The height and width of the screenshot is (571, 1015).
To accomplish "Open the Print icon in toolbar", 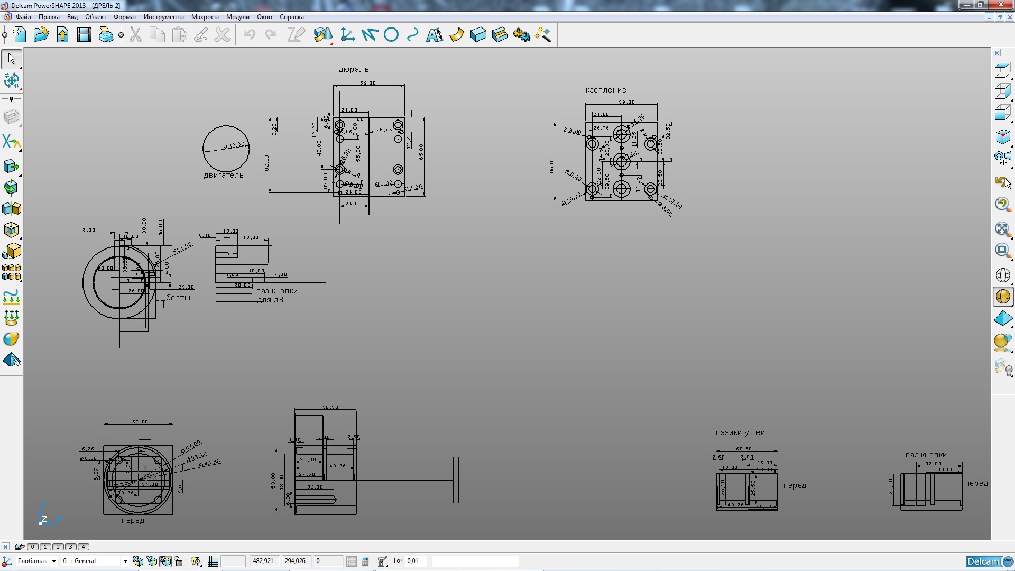I will point(106,35).
